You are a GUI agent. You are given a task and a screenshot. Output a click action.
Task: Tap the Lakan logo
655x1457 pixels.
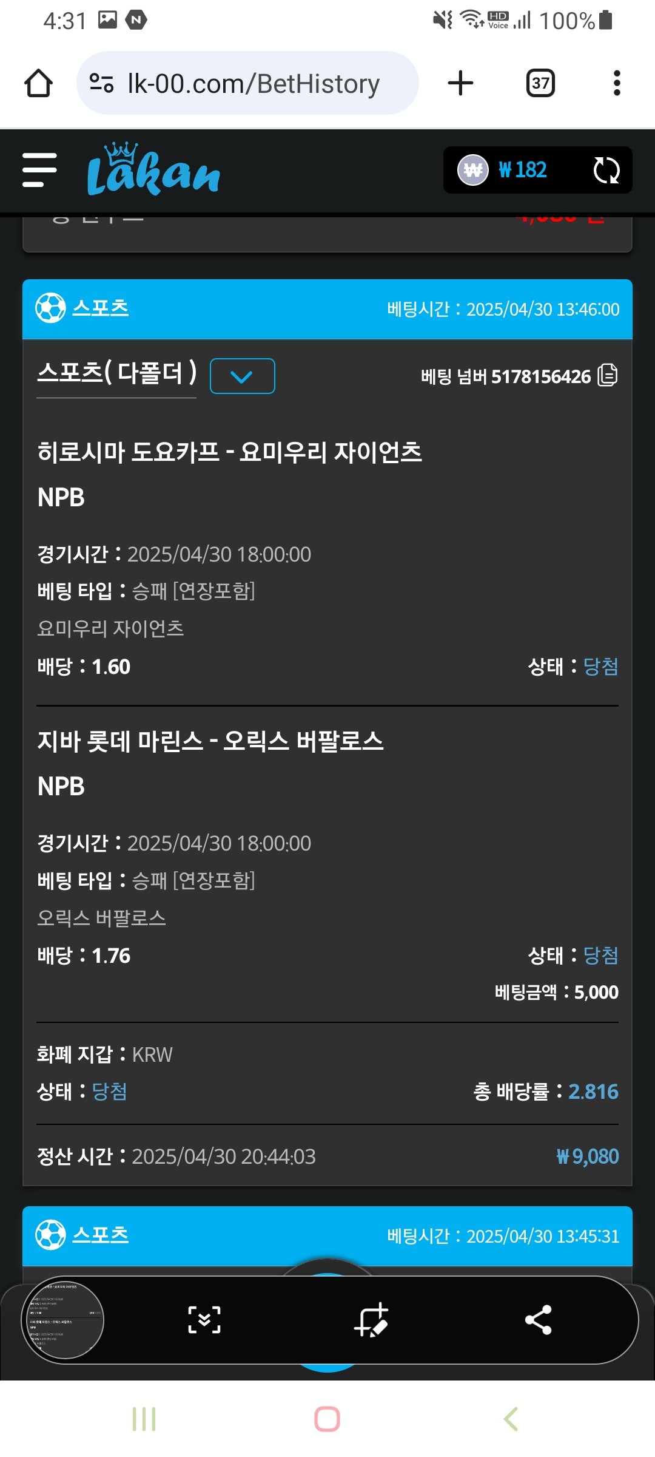(153, 170)
